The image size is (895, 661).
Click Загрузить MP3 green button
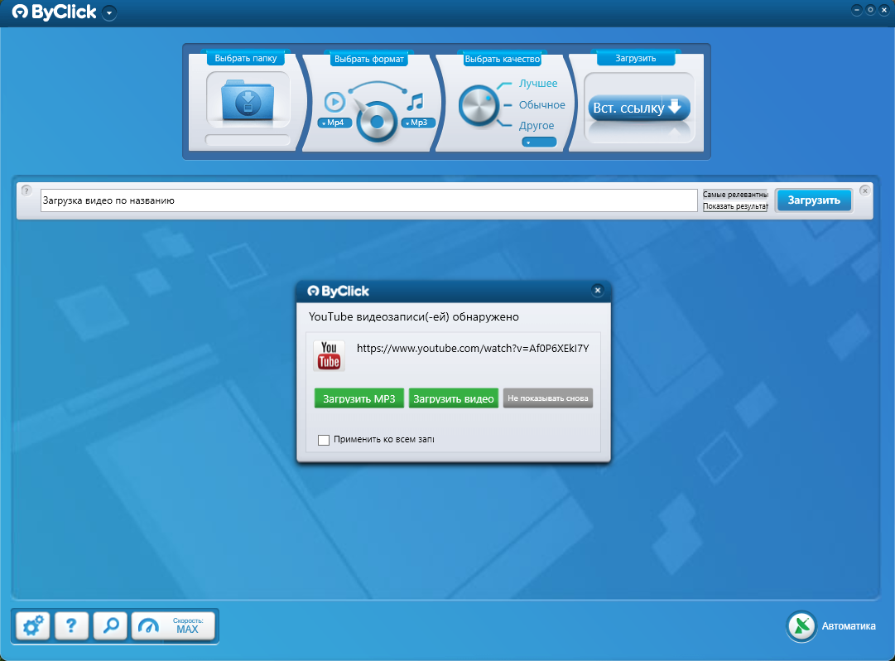(359, 398)
